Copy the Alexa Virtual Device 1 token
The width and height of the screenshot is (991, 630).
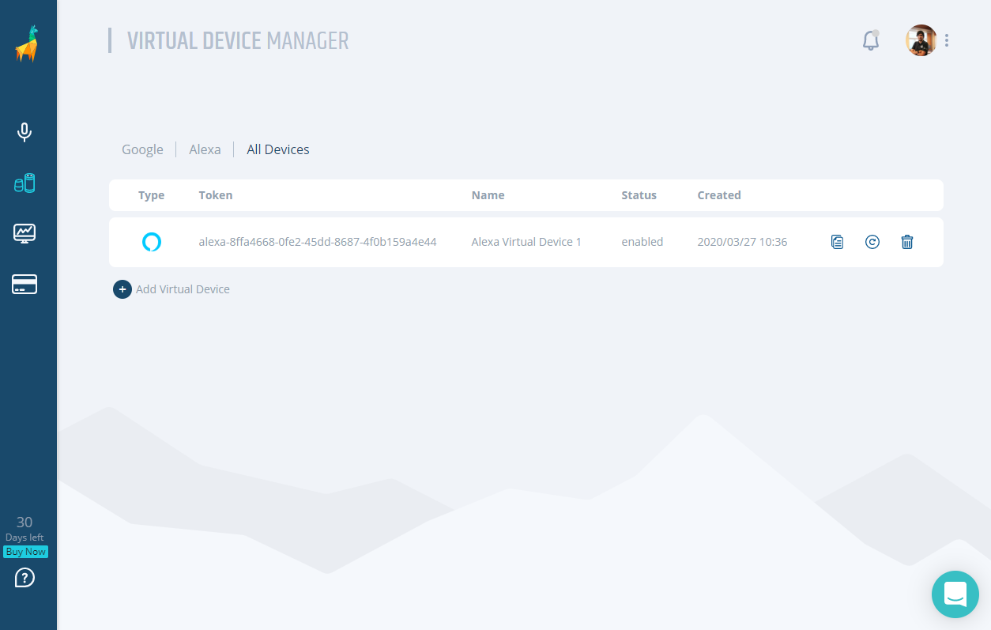(x=838, y=242)
